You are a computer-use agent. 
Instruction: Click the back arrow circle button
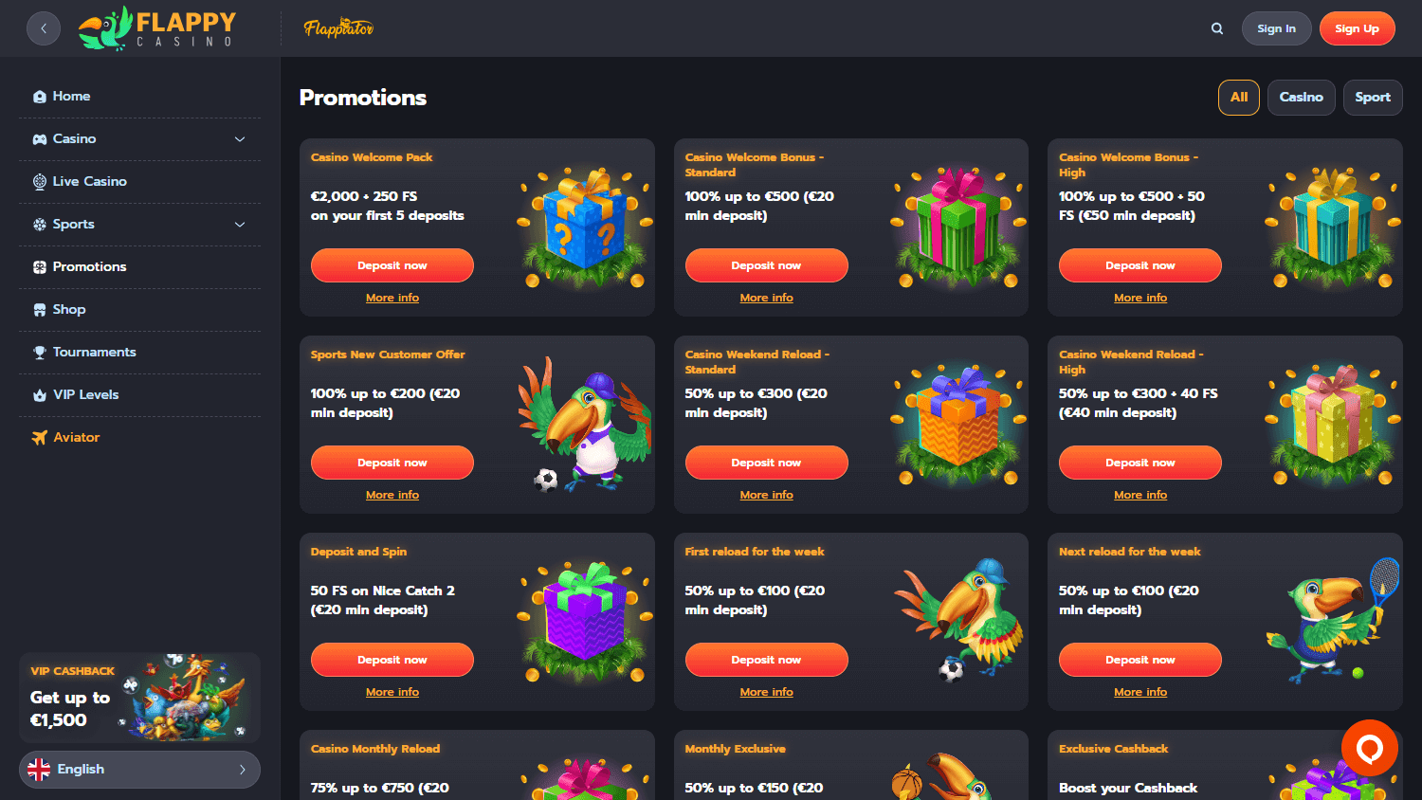tap(44, 28)
